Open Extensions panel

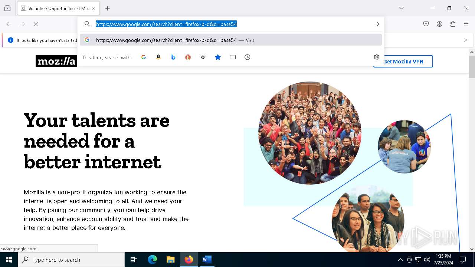click(453, 24)
